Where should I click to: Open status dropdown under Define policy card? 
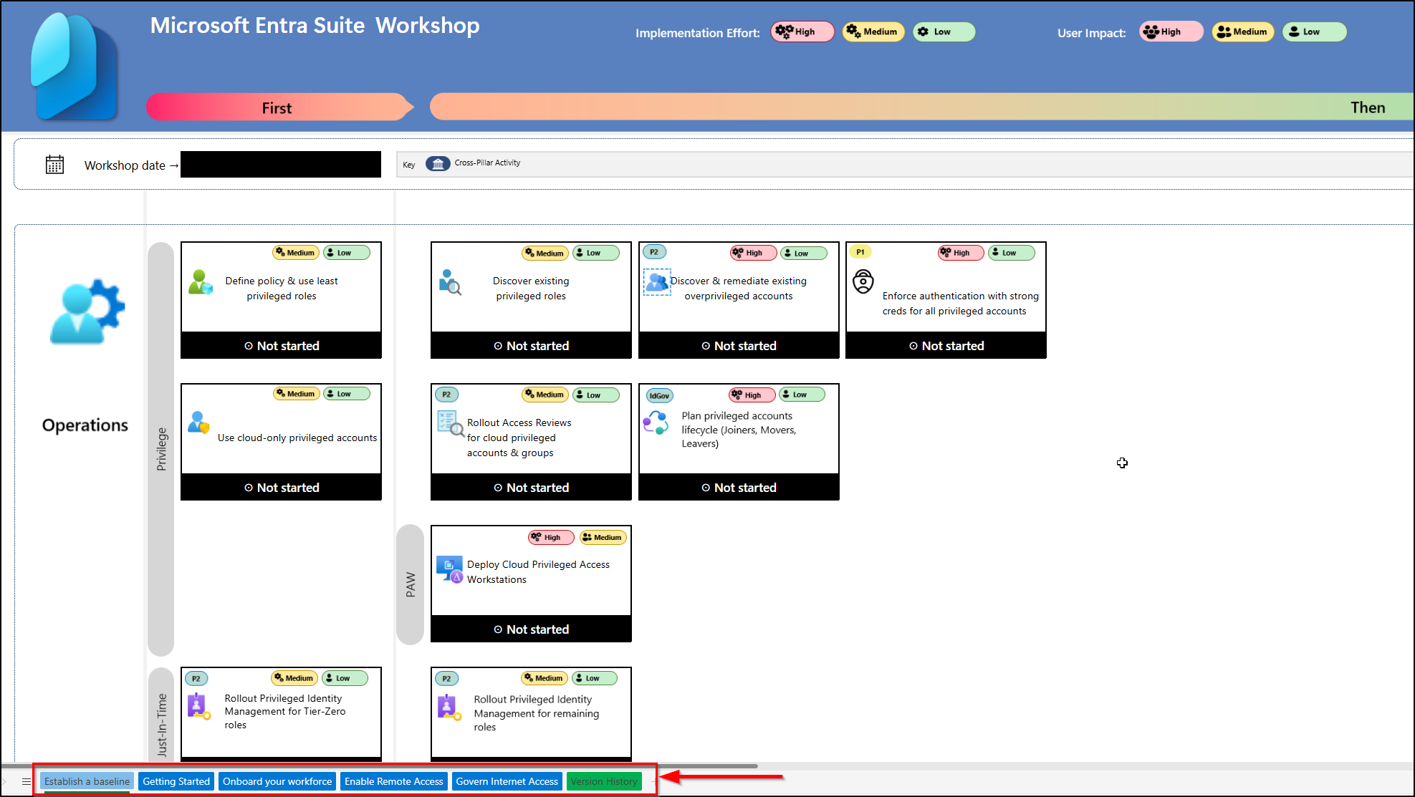click(x=281, y=346)
